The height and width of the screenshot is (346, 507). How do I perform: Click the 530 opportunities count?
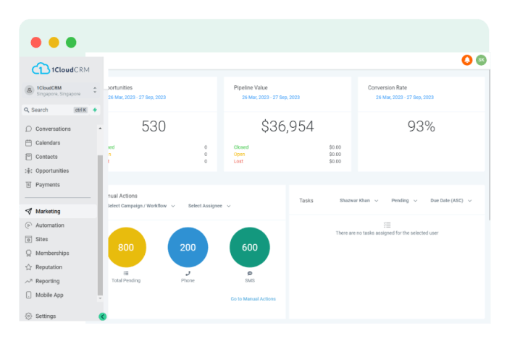coord(154,126)
